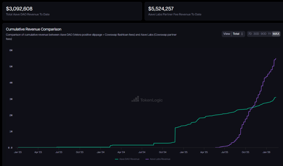Click the green line's endpoint near 3M
Image resolution: width=283 pixels, height=166 pixels.
[276, 97]
